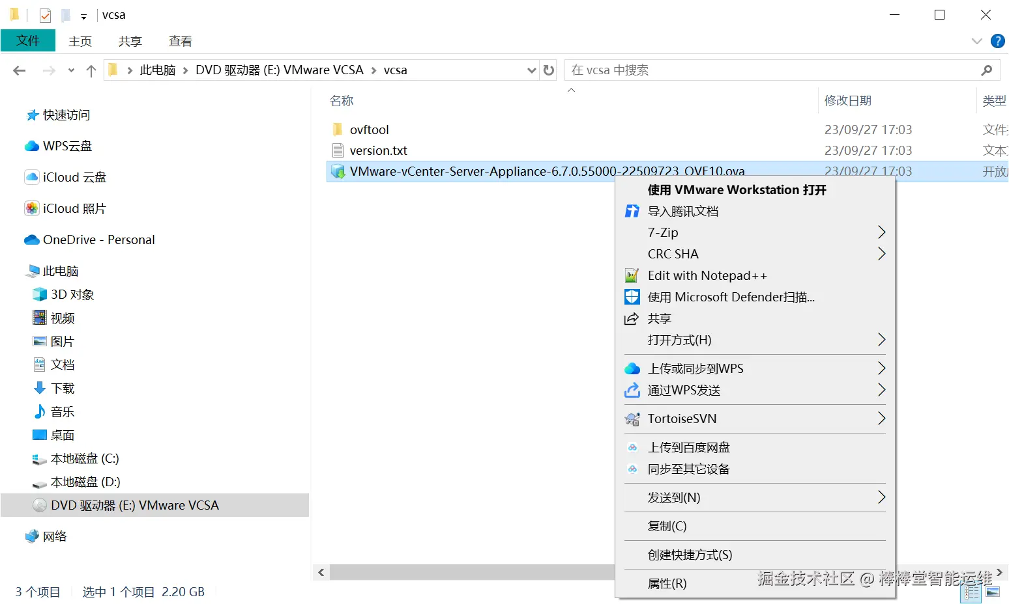Open the 文件 ribbon tab
The image size is (1009, 604).
[28, 40]
